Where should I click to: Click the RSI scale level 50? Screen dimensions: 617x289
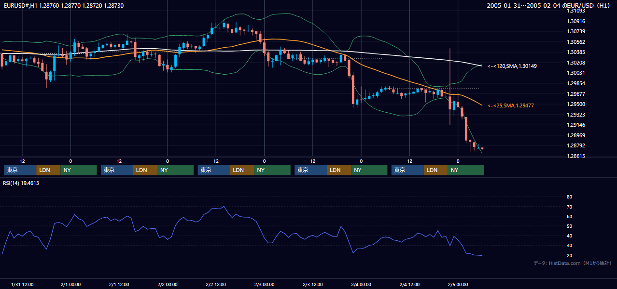pyautogui.click(x=569, y=226)
